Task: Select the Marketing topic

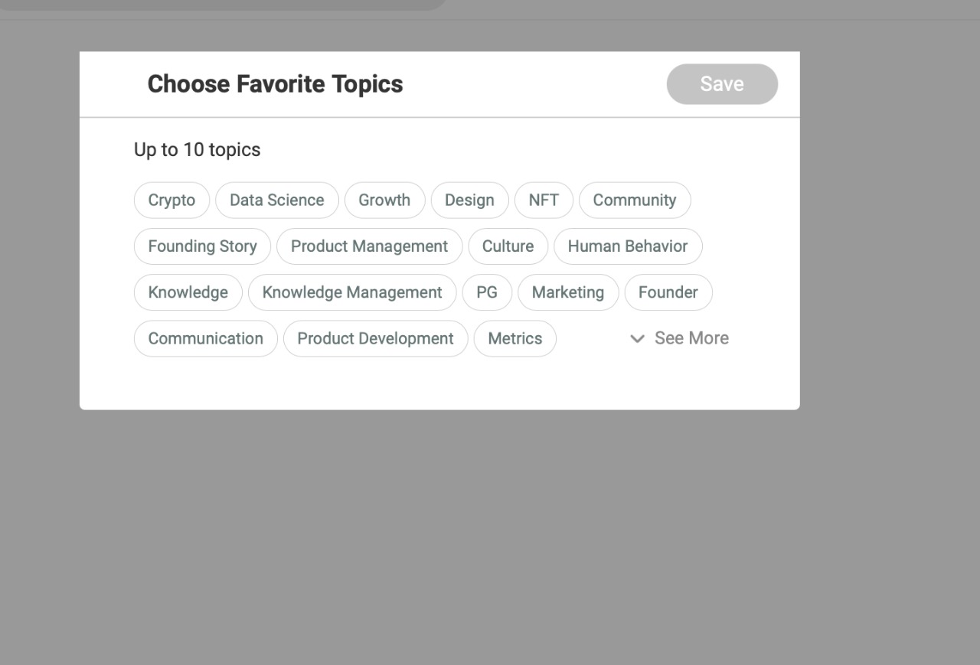Action: [x=567, y=292]
